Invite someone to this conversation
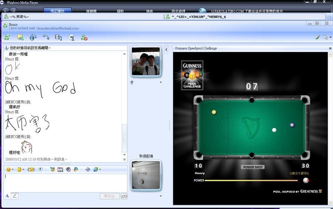This screenshot has height=209, width=333. click(x=7, y=37)
